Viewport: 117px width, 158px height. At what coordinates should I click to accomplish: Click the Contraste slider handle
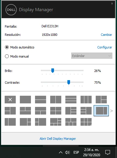click(x=69, y=82)
